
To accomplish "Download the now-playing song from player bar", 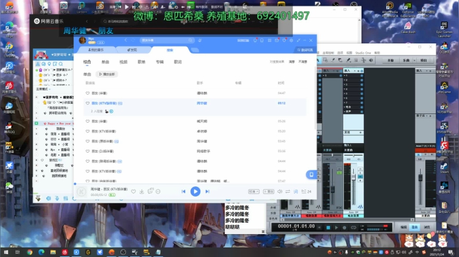I will [142, 191].
